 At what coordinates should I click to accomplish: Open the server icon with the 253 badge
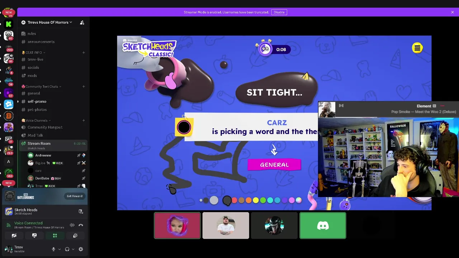[x=9, y=150]
